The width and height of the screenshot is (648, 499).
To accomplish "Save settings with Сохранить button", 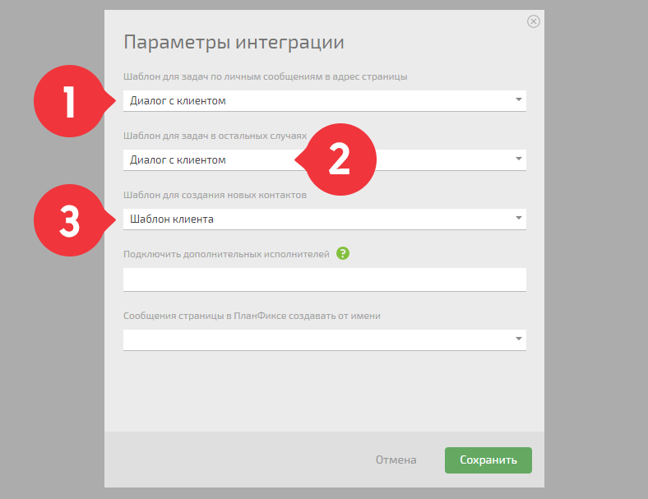I will coord(488,460).
